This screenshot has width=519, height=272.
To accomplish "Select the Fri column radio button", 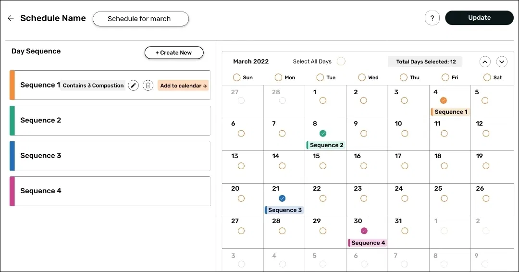I will click(445, 77).
